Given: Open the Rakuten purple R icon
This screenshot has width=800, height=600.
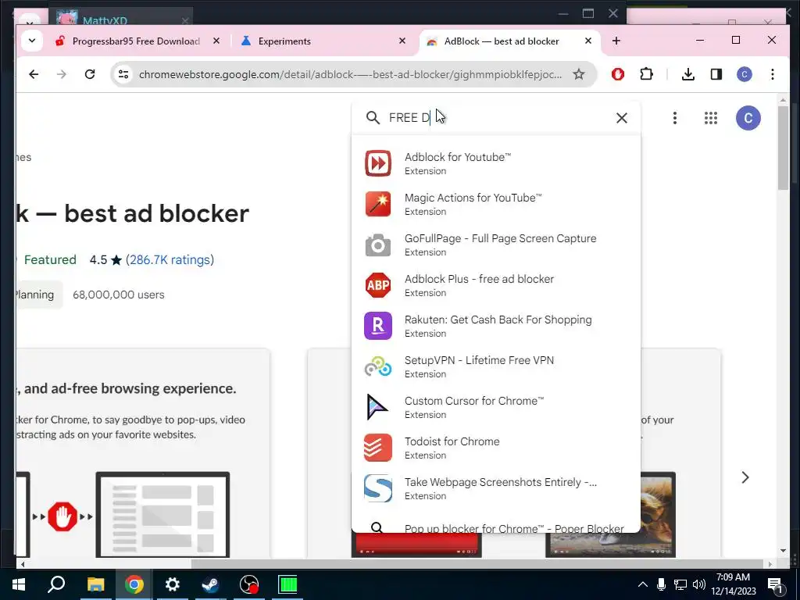Looking at the screenshot, I should 378,326.
